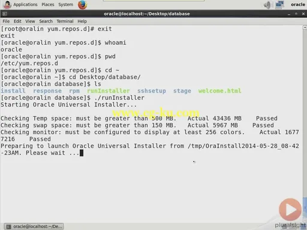Click the oracle user name in panel

click(298, 4)
